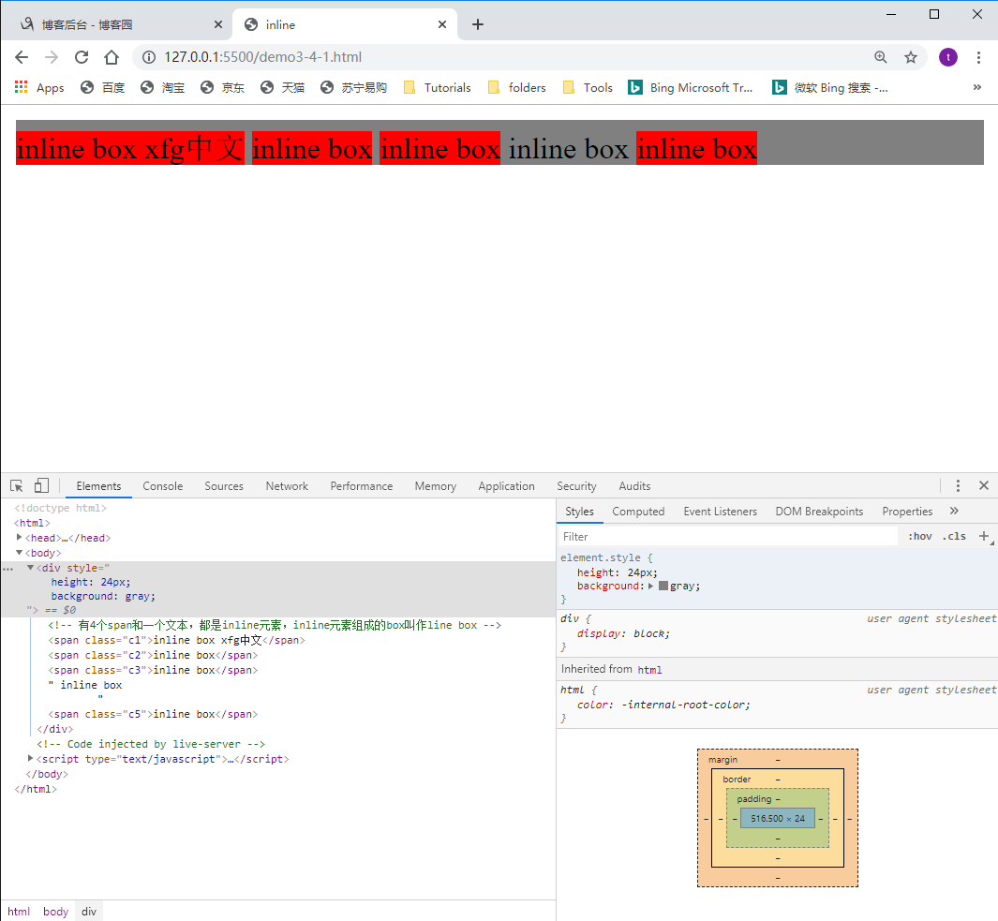Switch to the Network panel

[287, 486]
